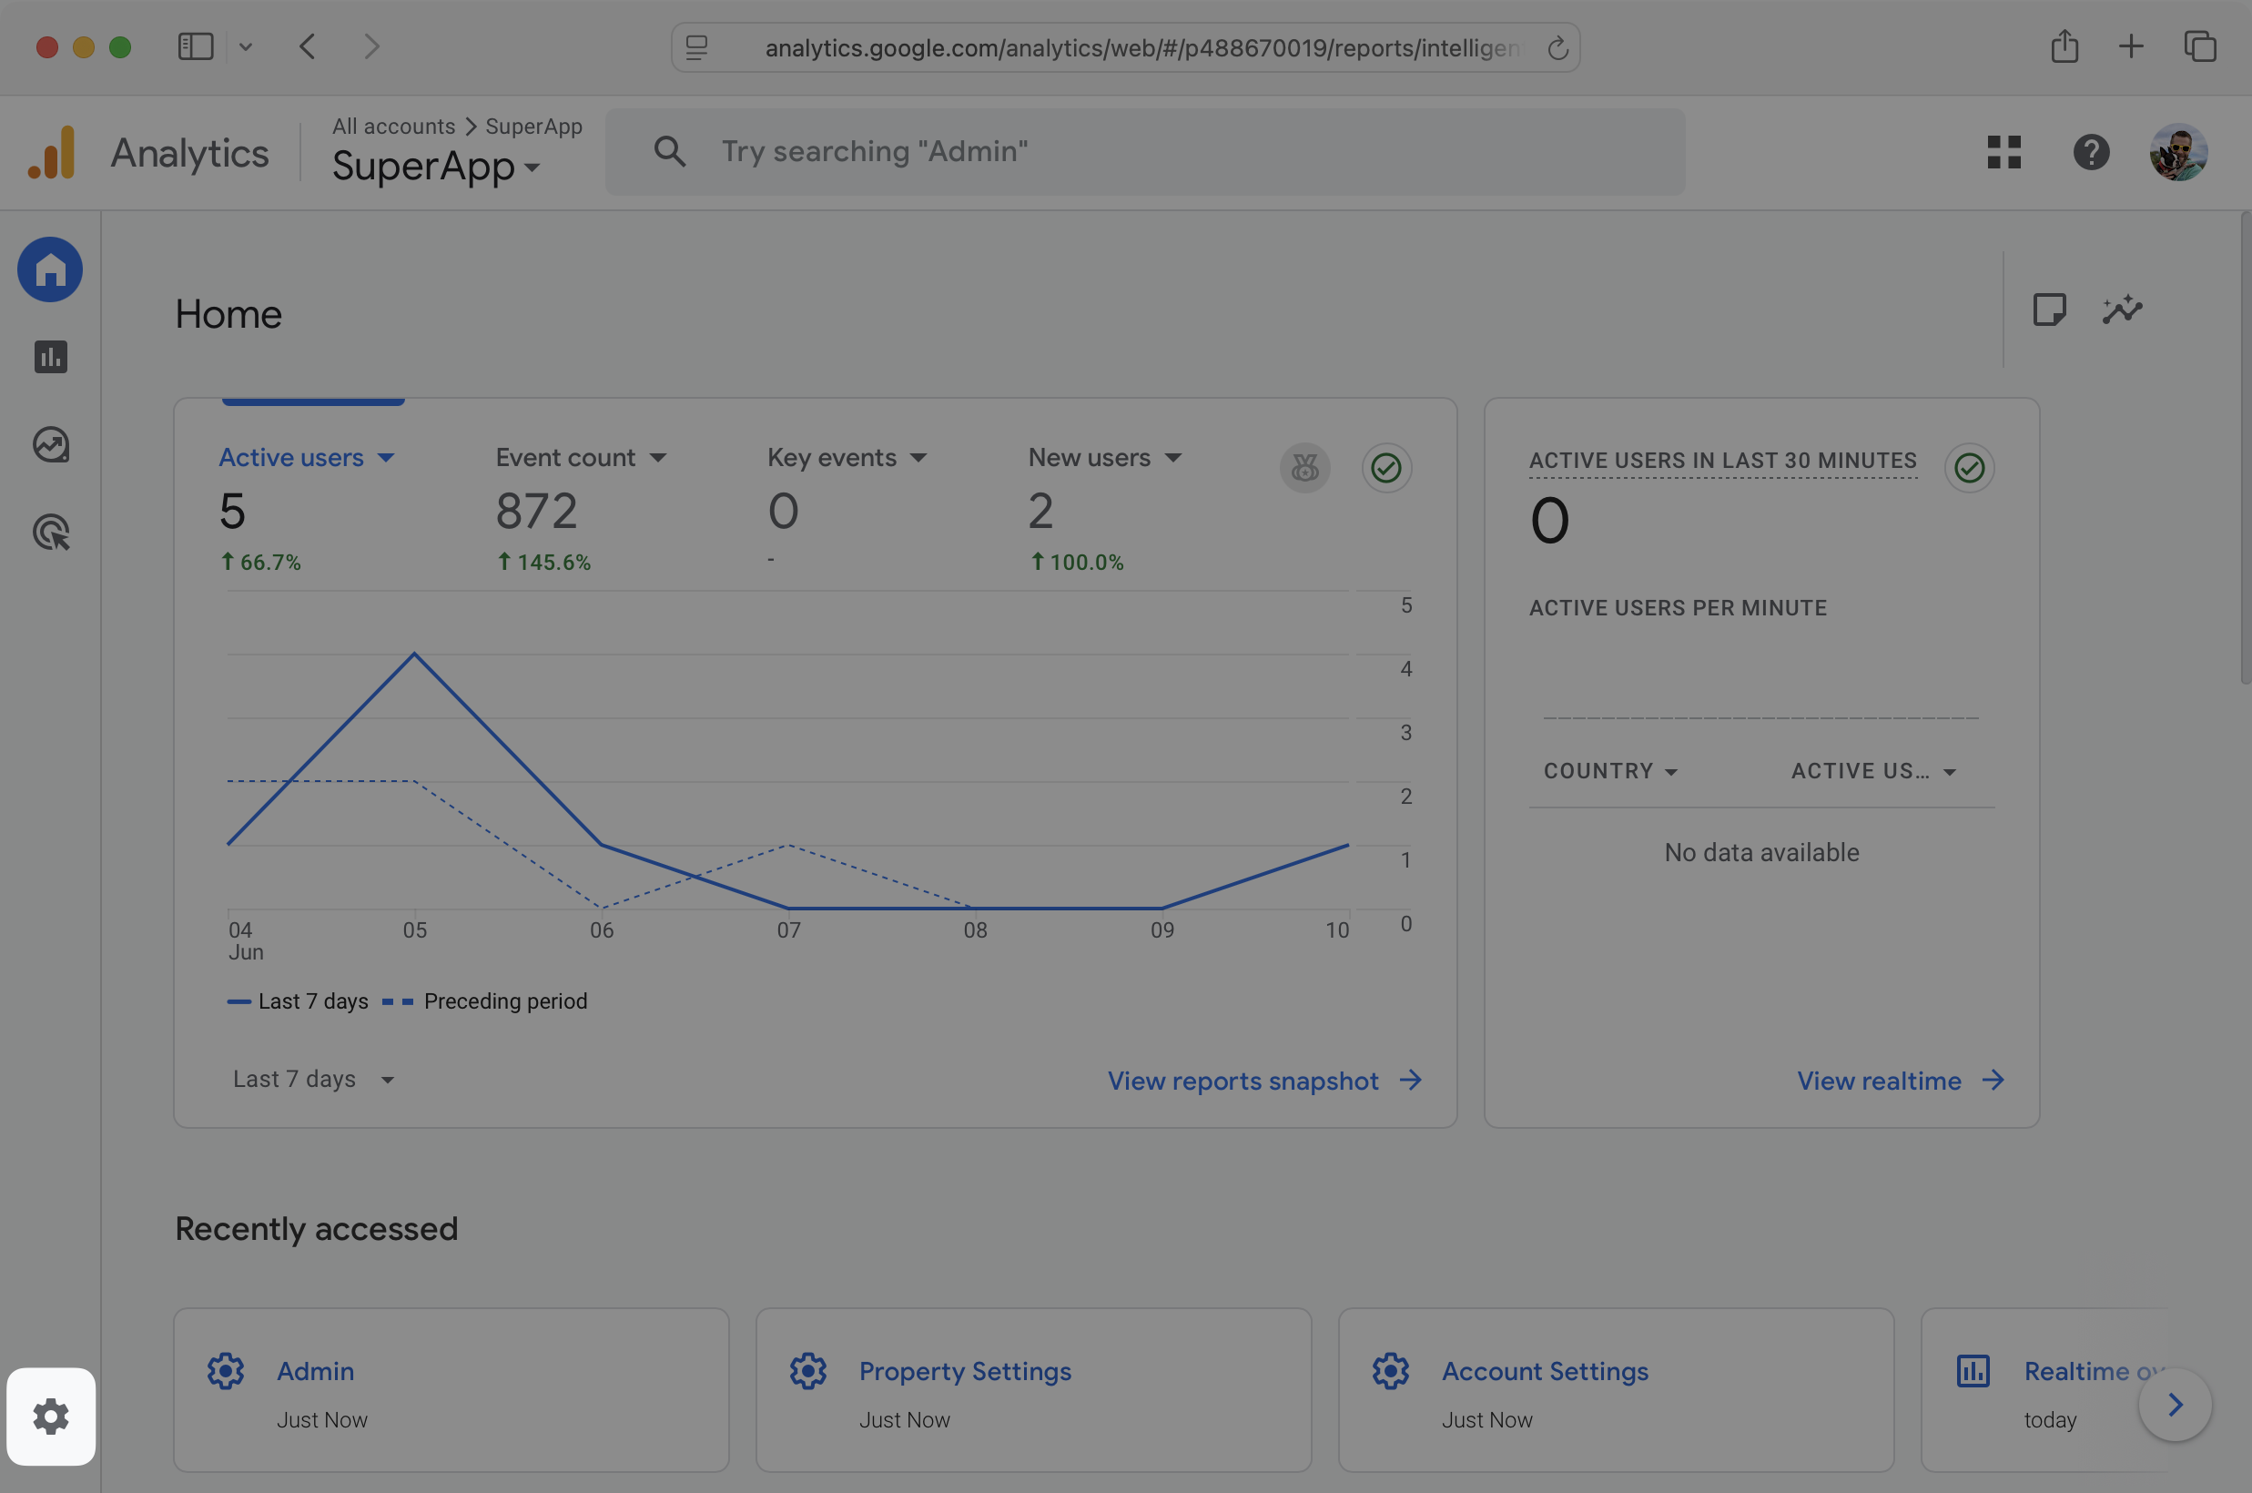The width and height of the screenshot is (2252, 1493).
Task: Click View reports snapshot link
Action: click(x=1243, y=1080)
